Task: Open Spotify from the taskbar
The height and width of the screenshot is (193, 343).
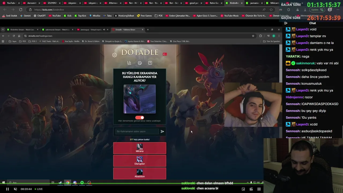Action: click(x=82, y=183)
